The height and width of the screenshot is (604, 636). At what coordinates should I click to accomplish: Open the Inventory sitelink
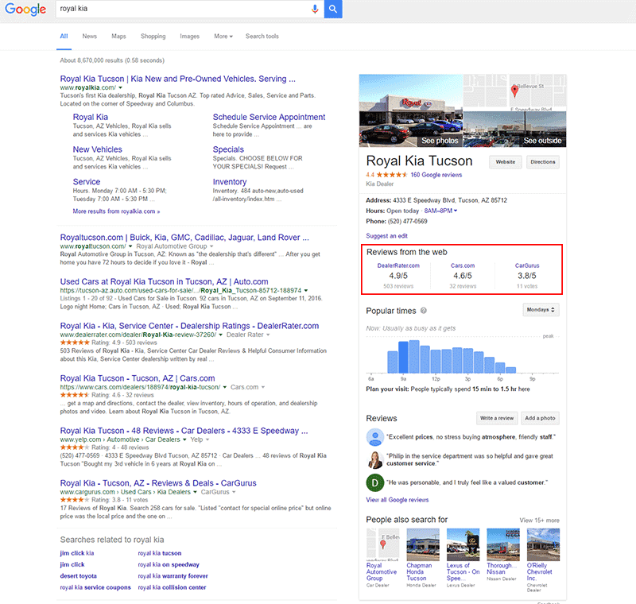pos(230,182)
